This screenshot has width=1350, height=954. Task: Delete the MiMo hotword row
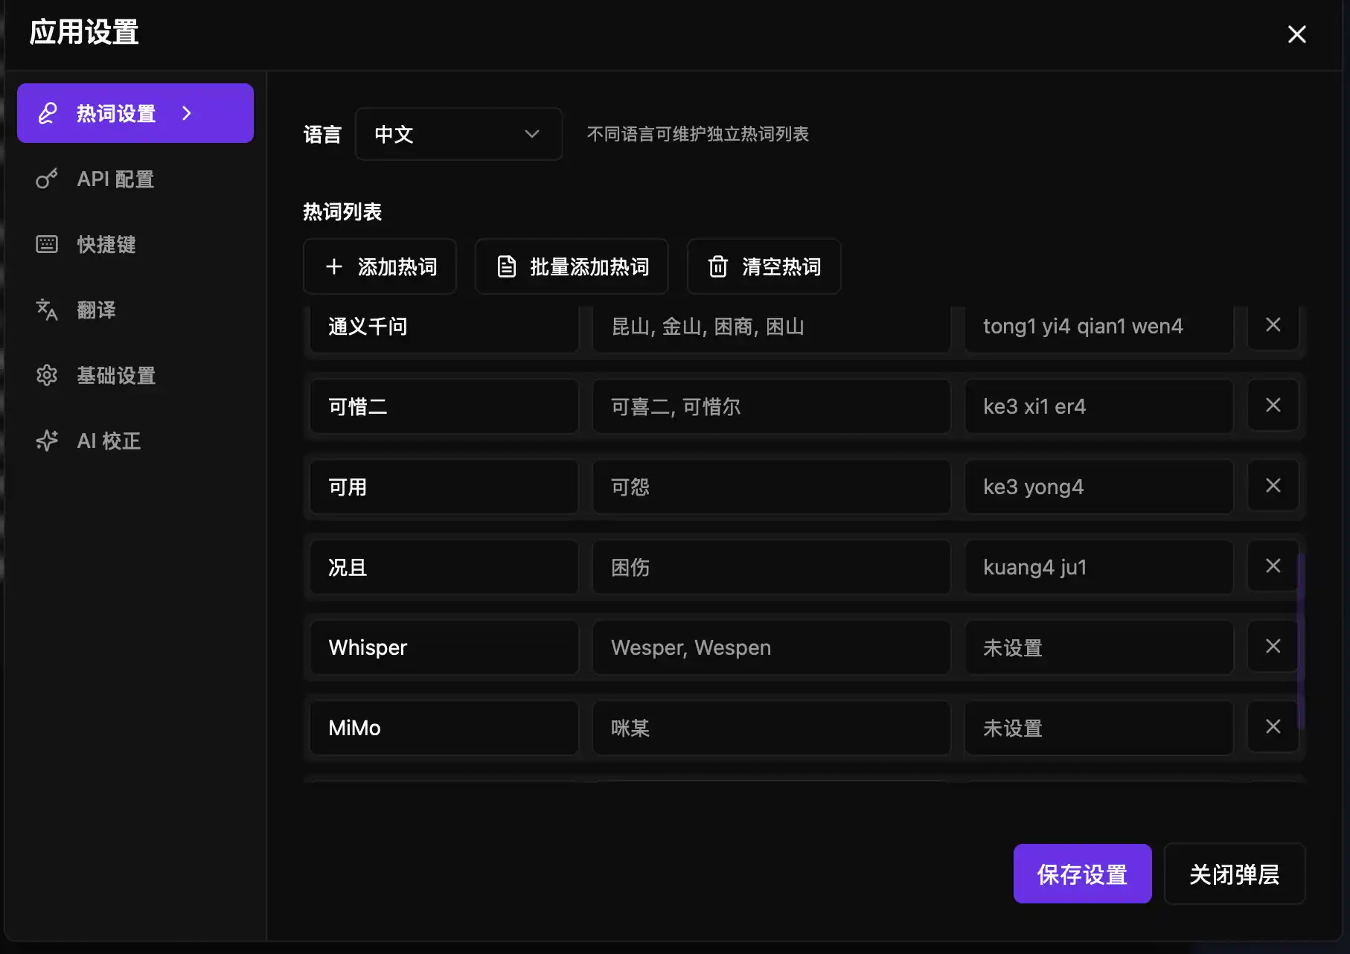[1273, 727]
